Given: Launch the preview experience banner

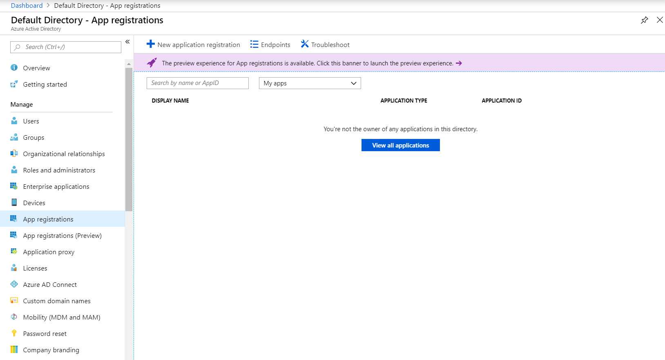Looking at the screenshot, I should (399, 63).
